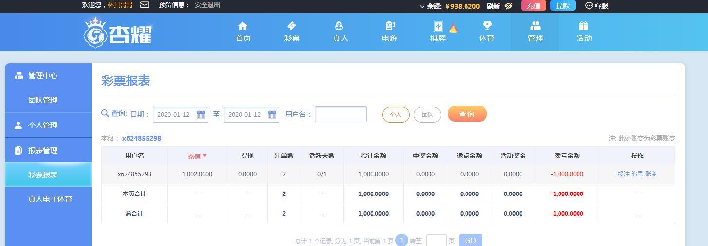Open 追号 link in x624855298 row
The image size is (708, 246).
coord(637,174)
